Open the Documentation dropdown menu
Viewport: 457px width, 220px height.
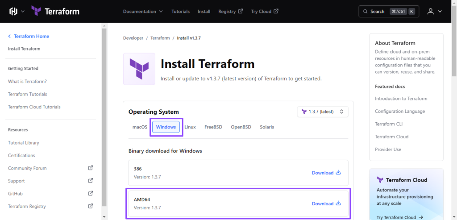tap(143, 12)
